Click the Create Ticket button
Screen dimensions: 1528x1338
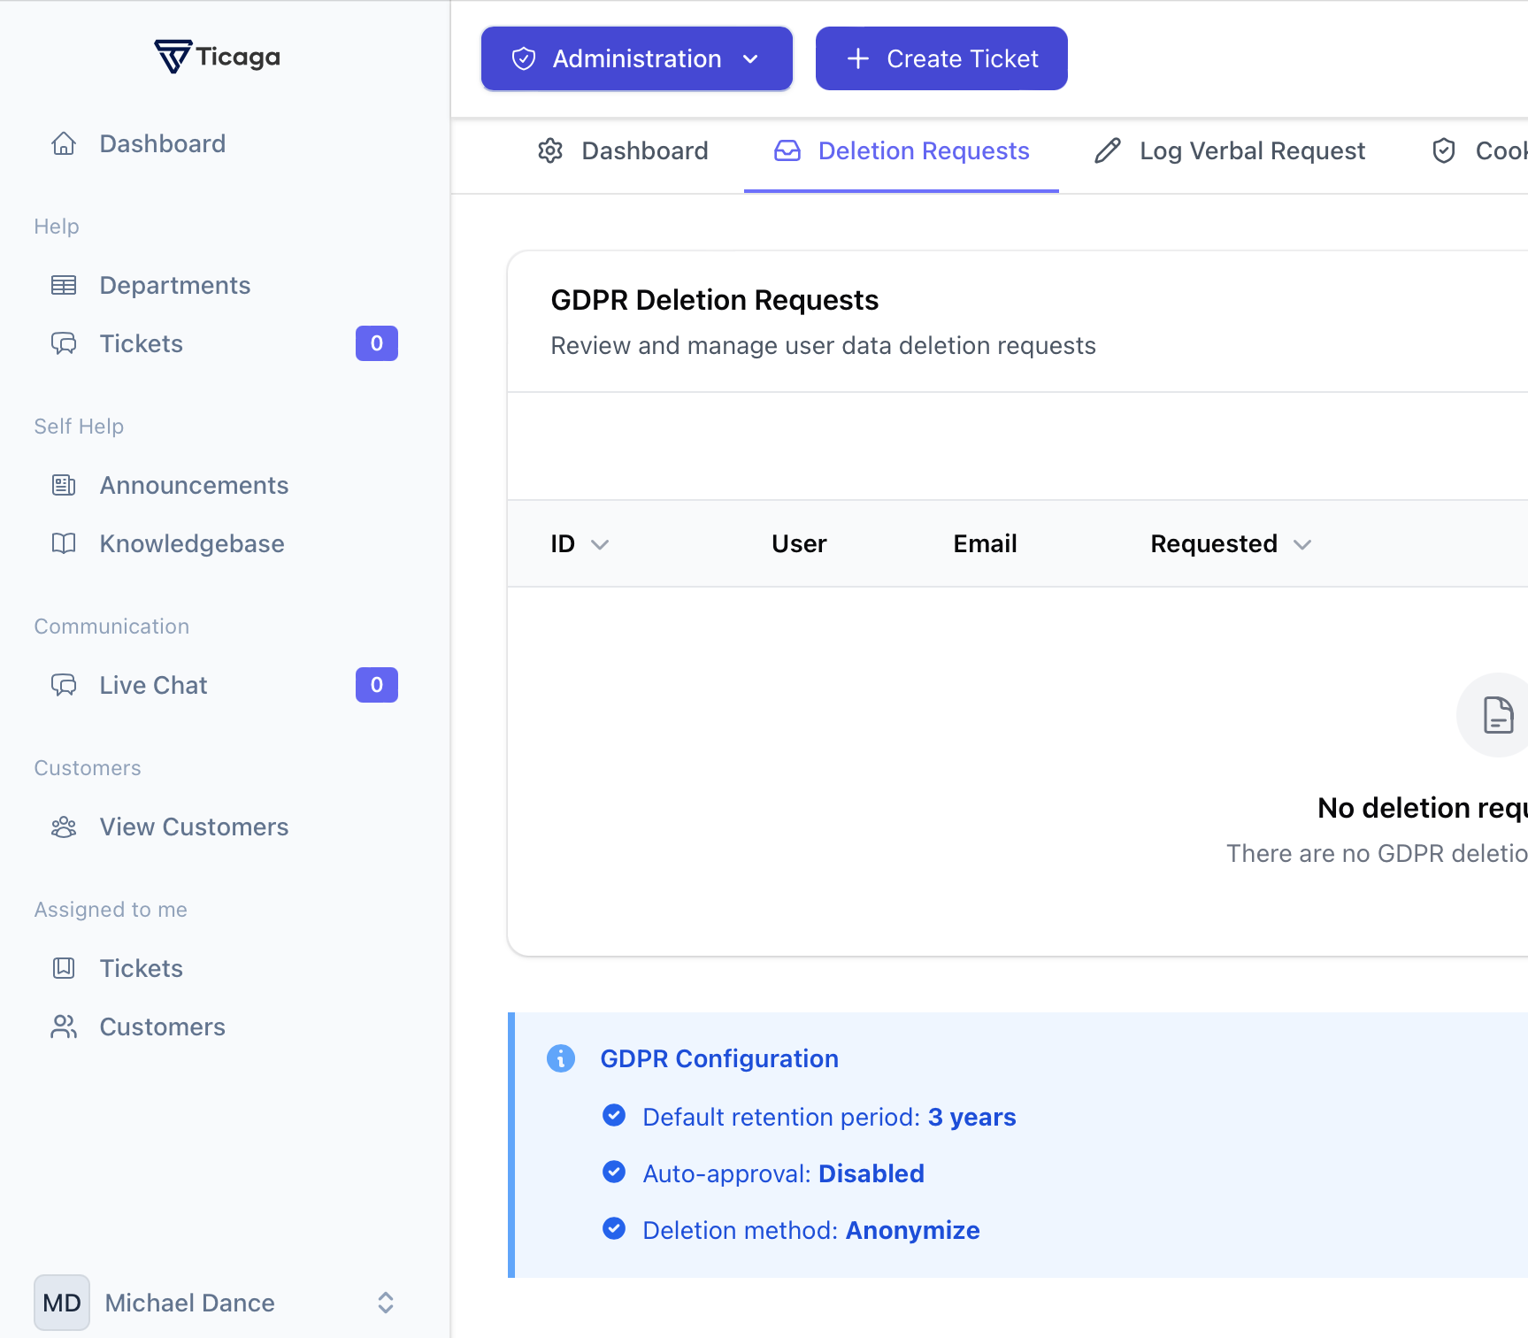click(x=941, y=58)
